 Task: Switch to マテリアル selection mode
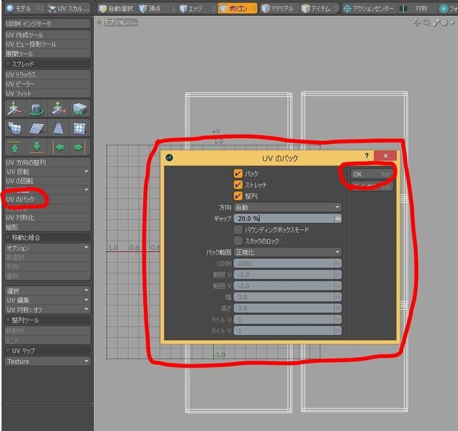[x=278, y=9]
